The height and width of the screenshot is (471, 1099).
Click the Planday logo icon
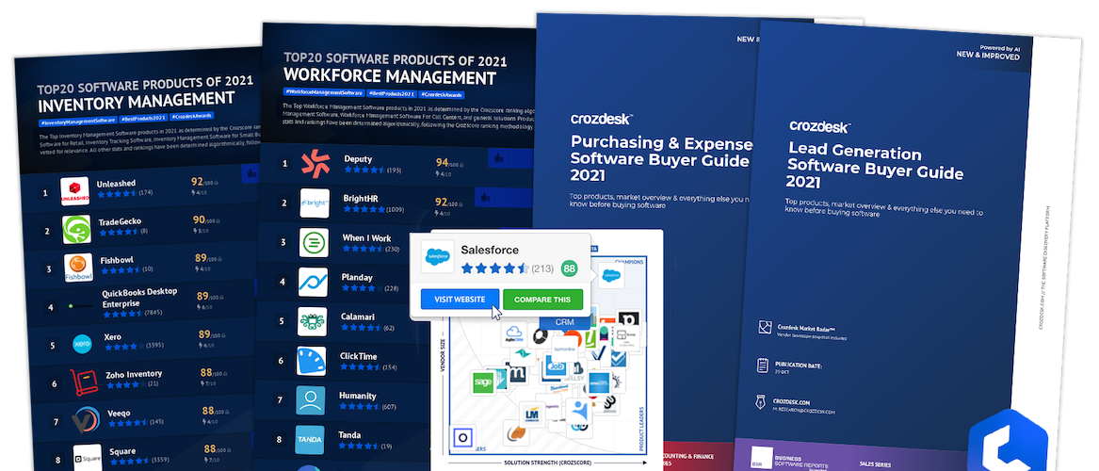pyautogui.click(x=313, y=281)
